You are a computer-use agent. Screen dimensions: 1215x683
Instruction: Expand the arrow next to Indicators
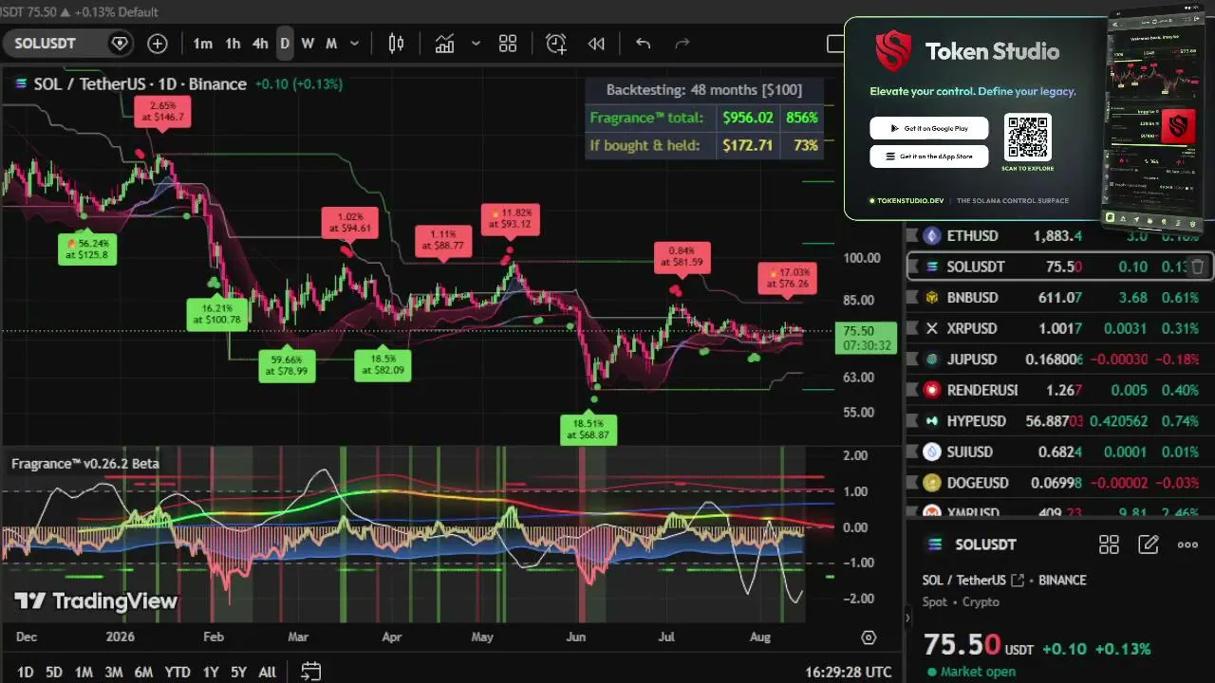pos(476,44)
